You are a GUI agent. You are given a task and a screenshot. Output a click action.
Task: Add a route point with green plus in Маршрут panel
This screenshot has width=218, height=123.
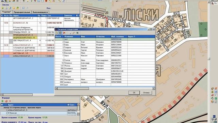click(x=2, y=101)
